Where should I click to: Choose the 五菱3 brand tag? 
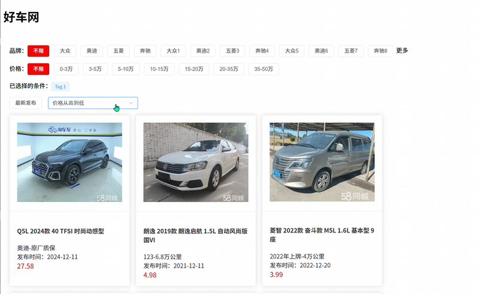(x=232, y=51)
